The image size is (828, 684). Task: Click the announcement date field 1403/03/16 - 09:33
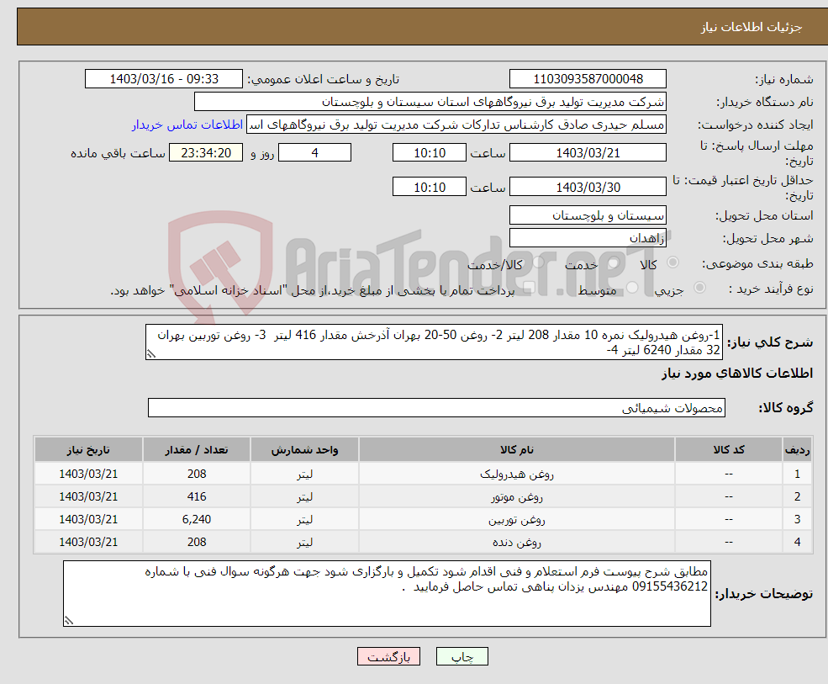[x=164, y=79]
